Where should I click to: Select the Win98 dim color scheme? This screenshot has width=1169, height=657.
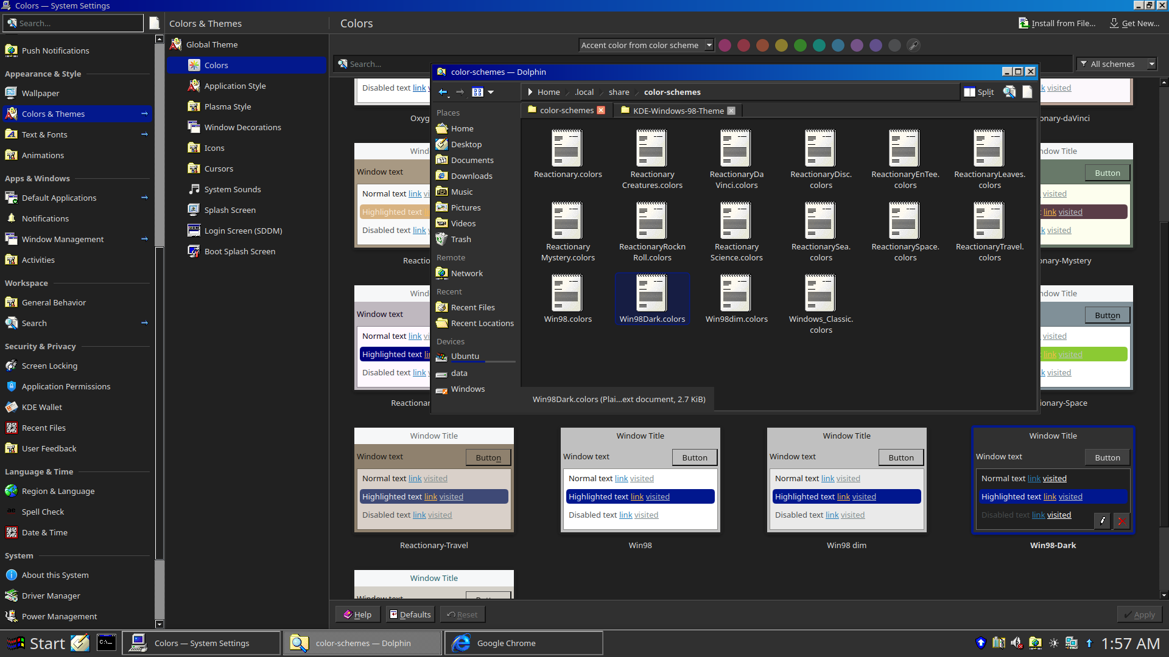point(846,481)
